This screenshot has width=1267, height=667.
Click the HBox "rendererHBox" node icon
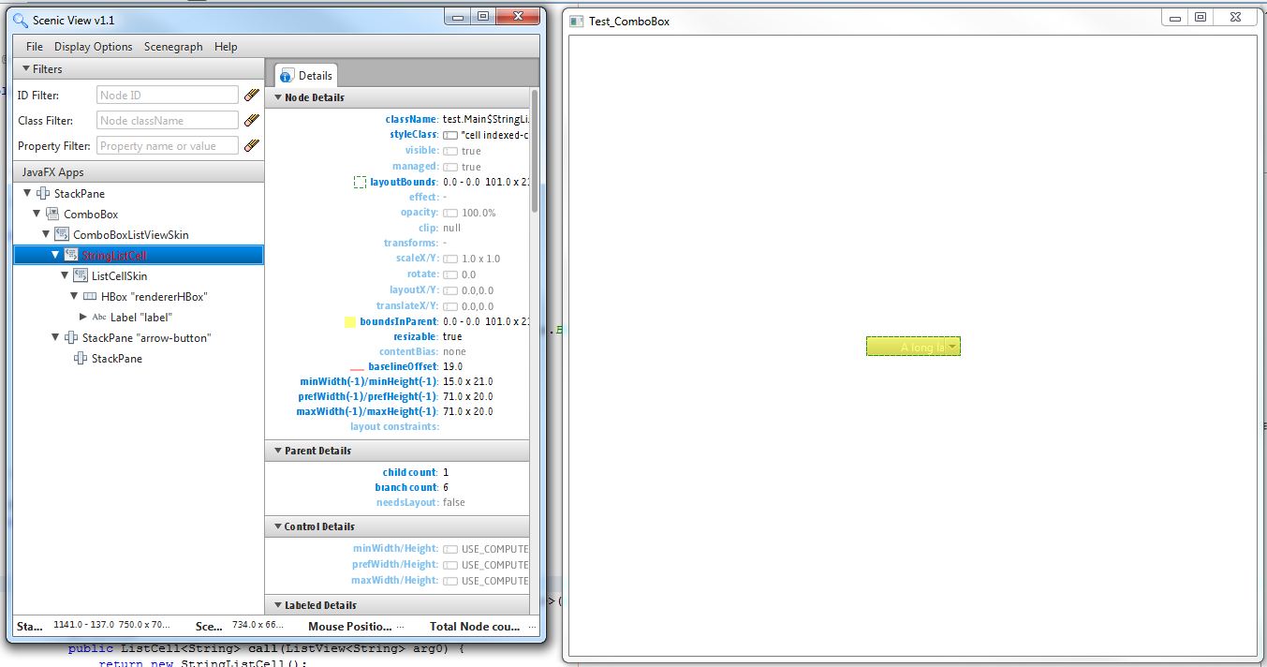(x=90, y=297)
